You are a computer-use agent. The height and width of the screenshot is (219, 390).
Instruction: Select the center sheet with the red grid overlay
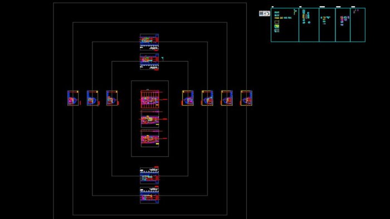pyautogui.click(x=150, y=99)
